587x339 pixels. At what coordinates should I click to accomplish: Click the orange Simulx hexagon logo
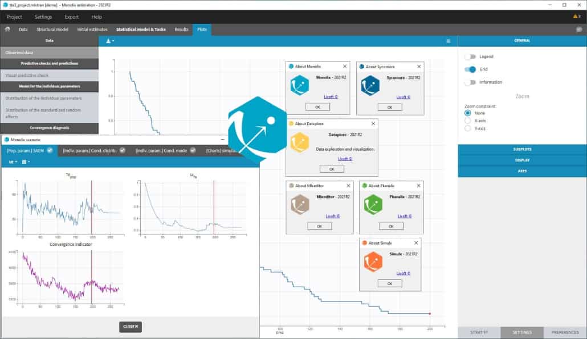[373, 262]
